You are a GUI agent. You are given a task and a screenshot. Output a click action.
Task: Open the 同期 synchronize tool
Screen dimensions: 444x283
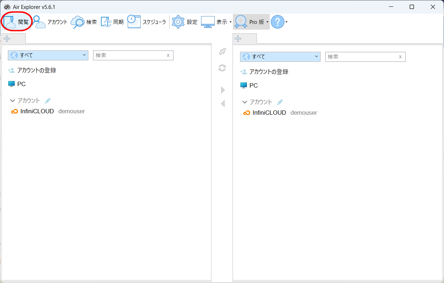(112, 22)
